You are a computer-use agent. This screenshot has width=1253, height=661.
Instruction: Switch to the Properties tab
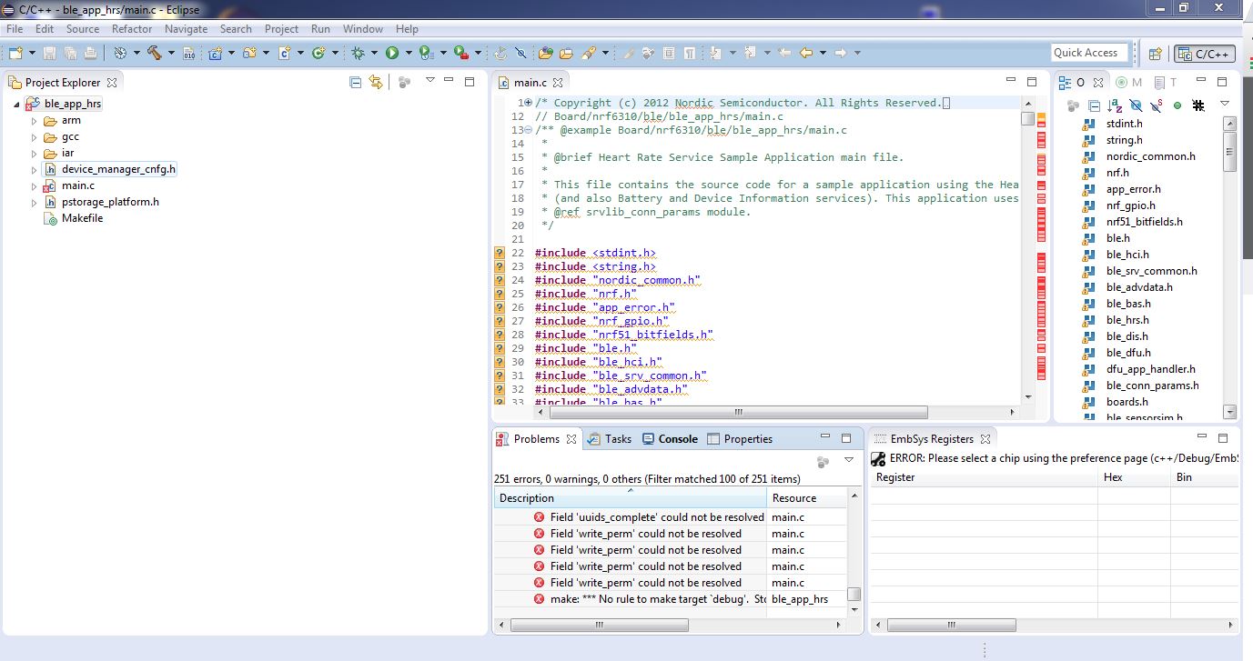tap(740, 439)
